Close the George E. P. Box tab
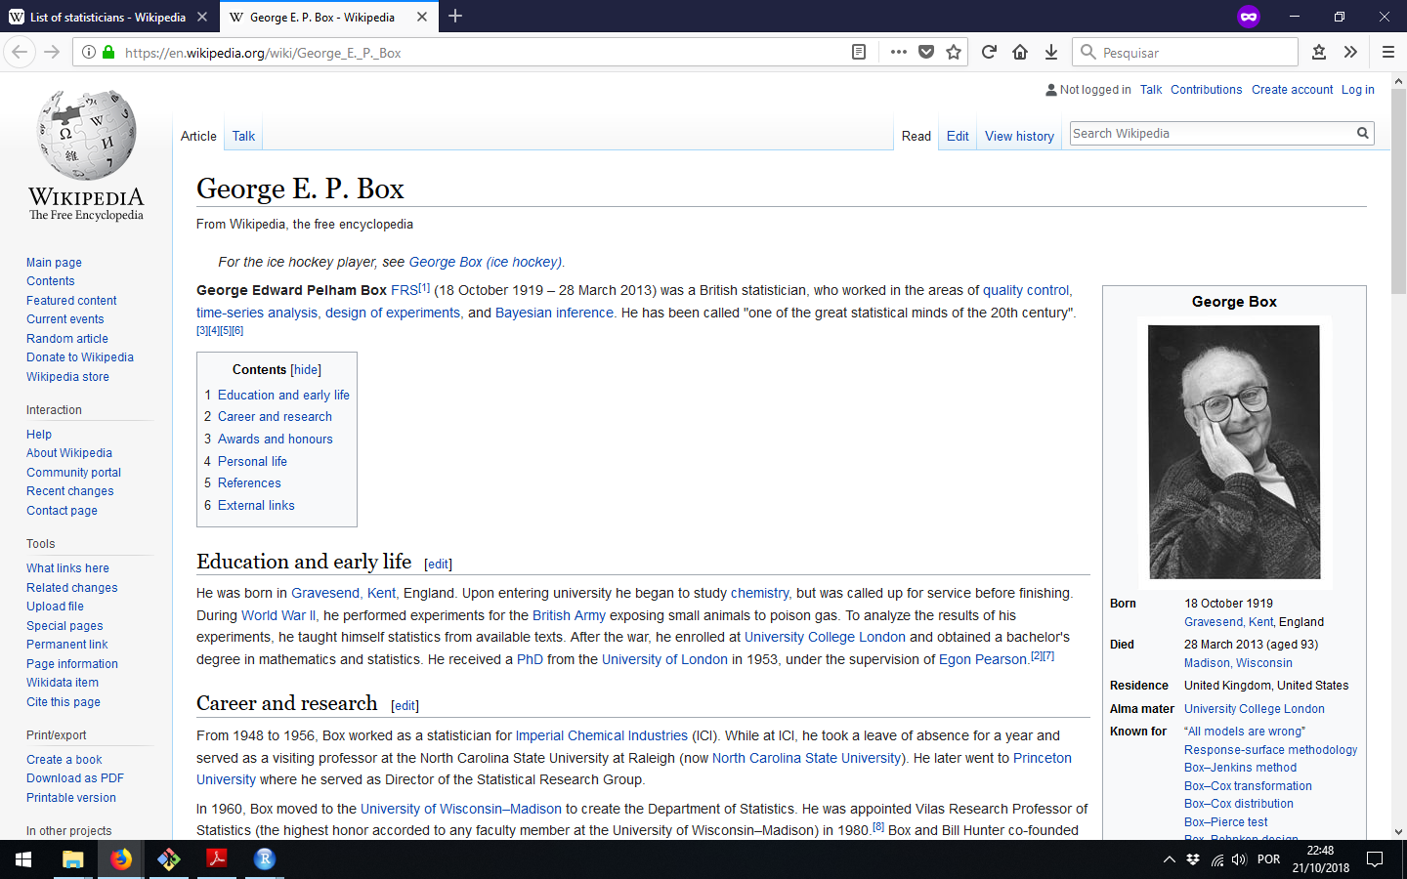 [x=422, y=17]
